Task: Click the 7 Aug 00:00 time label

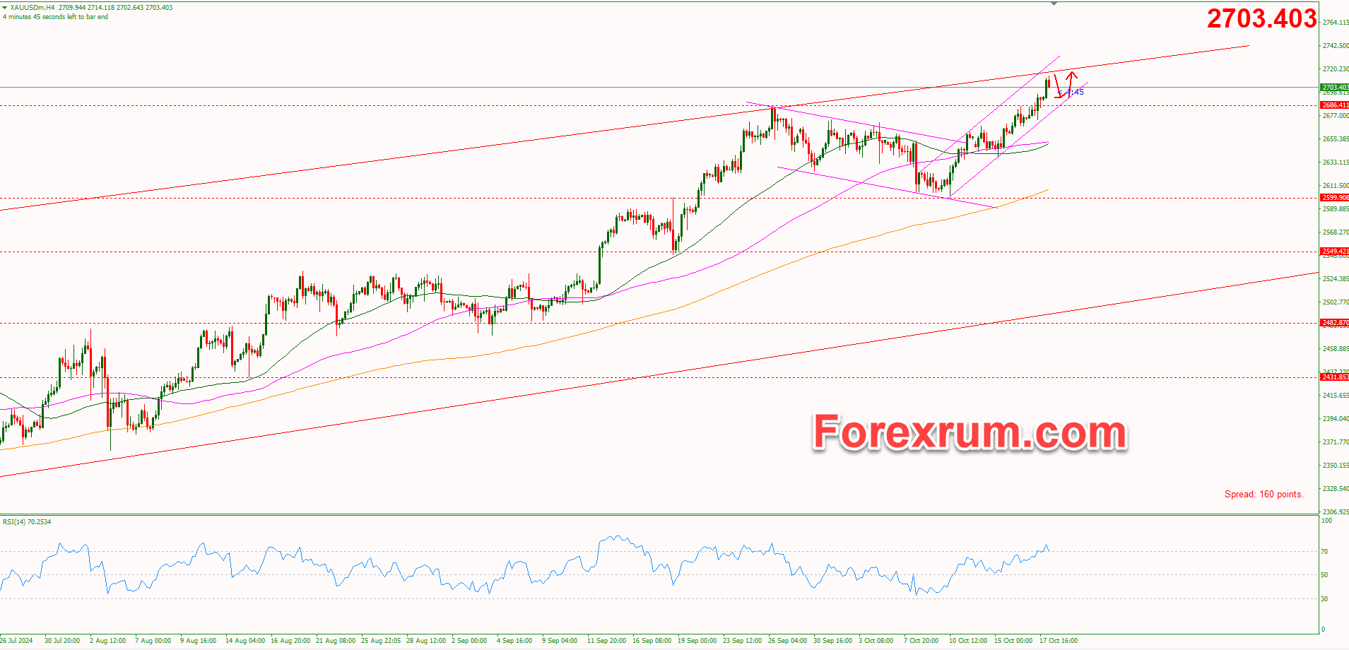Action: click(153, 641)
